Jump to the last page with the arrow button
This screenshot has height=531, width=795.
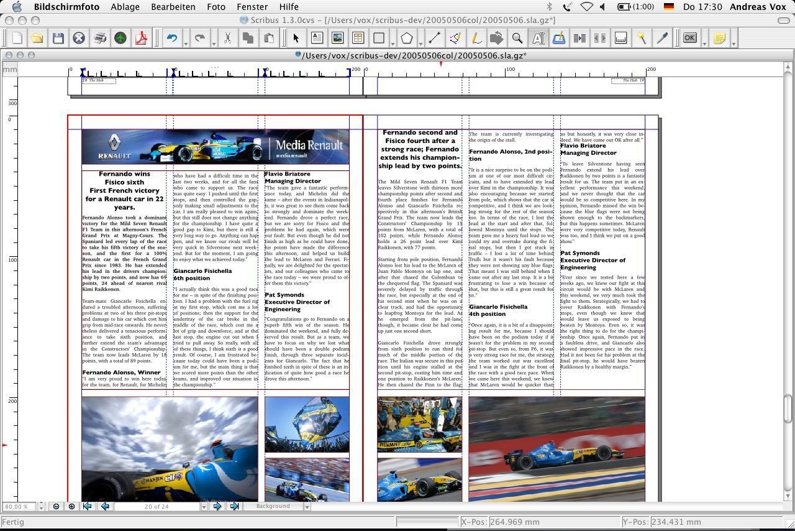(x=235, y=506)
